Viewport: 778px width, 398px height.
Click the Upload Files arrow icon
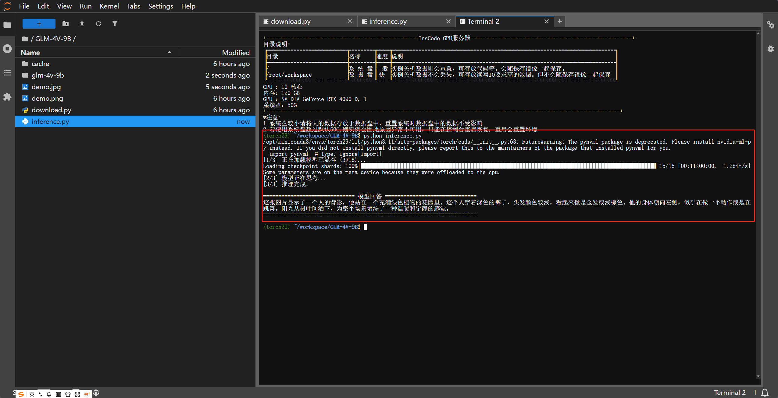tap(82, 24)
